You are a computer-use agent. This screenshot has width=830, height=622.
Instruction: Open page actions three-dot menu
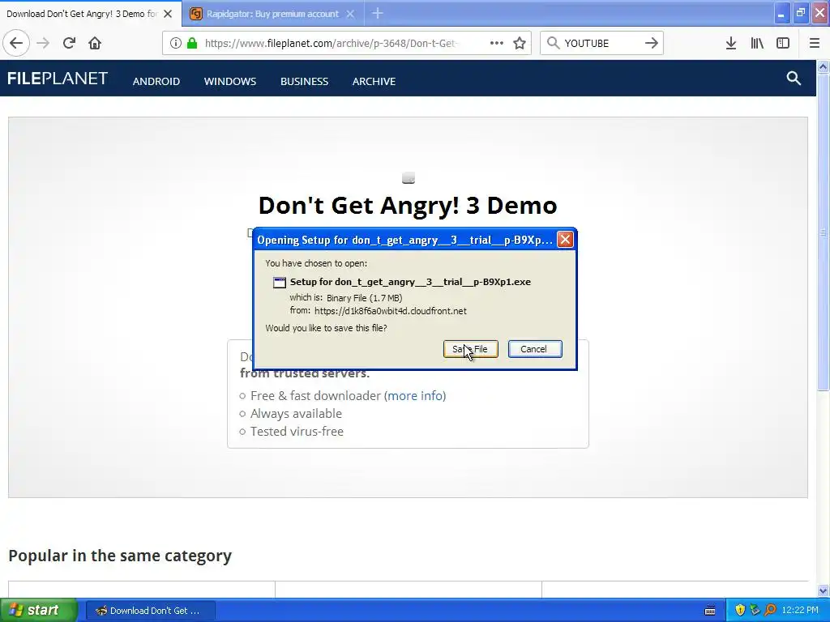tap(497, 43)
